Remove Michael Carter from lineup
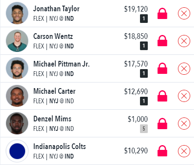This screenshot has height=165, width=194. (x=184, y=96)
